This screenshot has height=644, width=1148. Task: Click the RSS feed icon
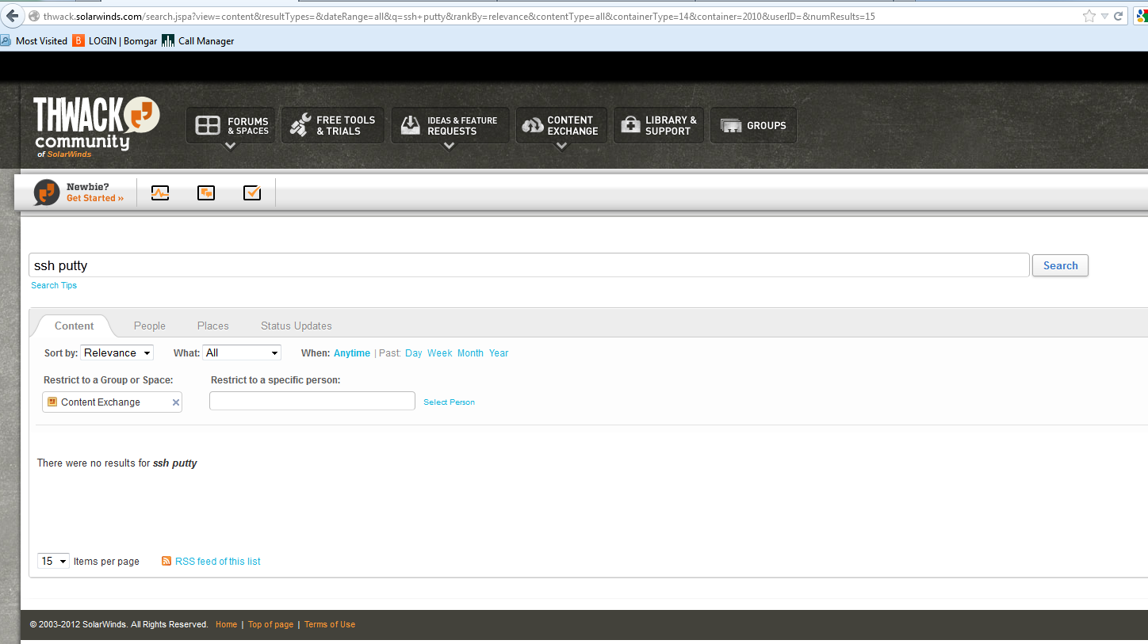[x=166, y=561]
